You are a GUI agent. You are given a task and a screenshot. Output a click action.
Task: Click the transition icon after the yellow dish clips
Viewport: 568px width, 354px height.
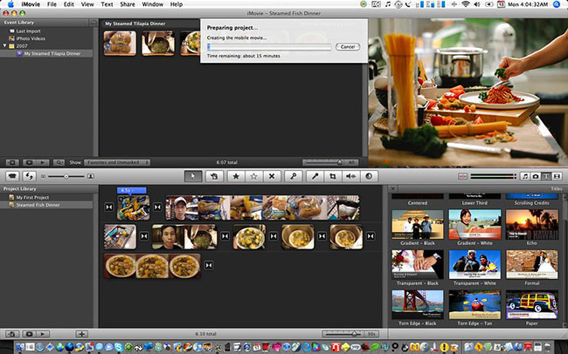(x=209, y=265)
